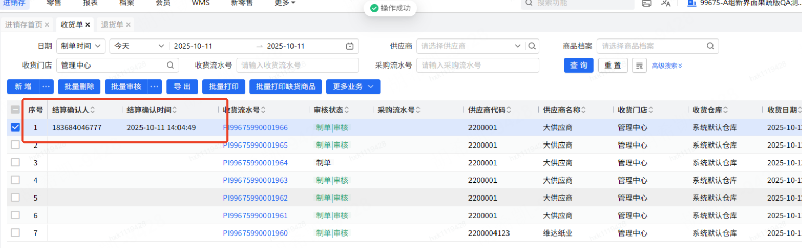Open the filter settings icon beside 重置
The image size is (802, 248).
(639, 66)
